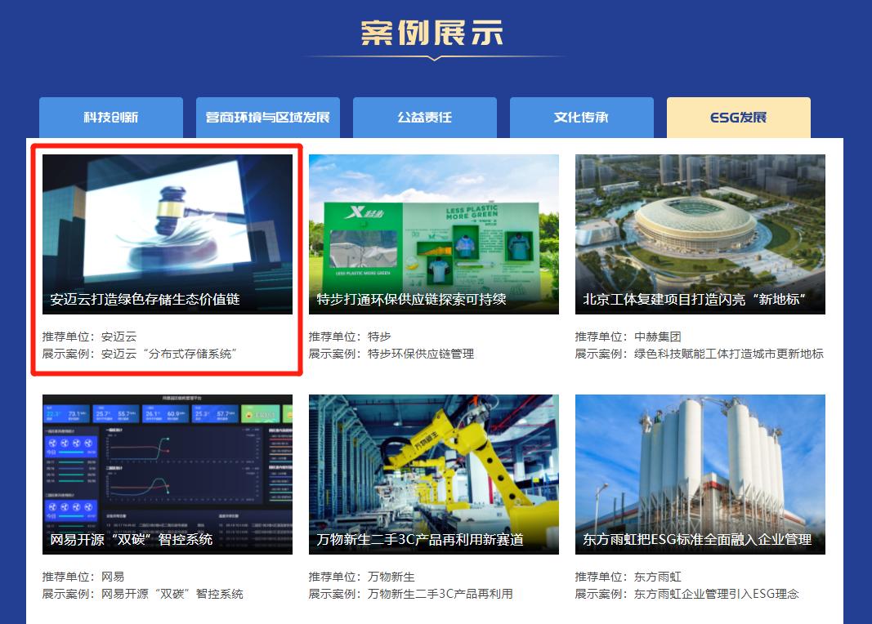
Task: Click text 展示案例：特步环保供应链管理
Action: pos(391,354)
